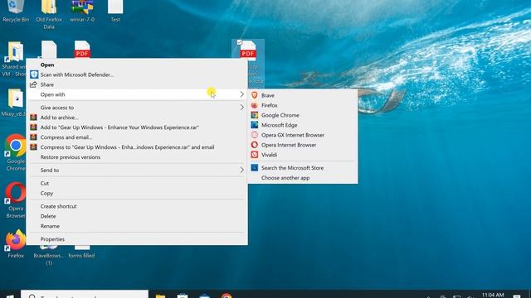Click WinRAR icon beside Compress and email
531x298 pixels.
click(x=33, y=137)
